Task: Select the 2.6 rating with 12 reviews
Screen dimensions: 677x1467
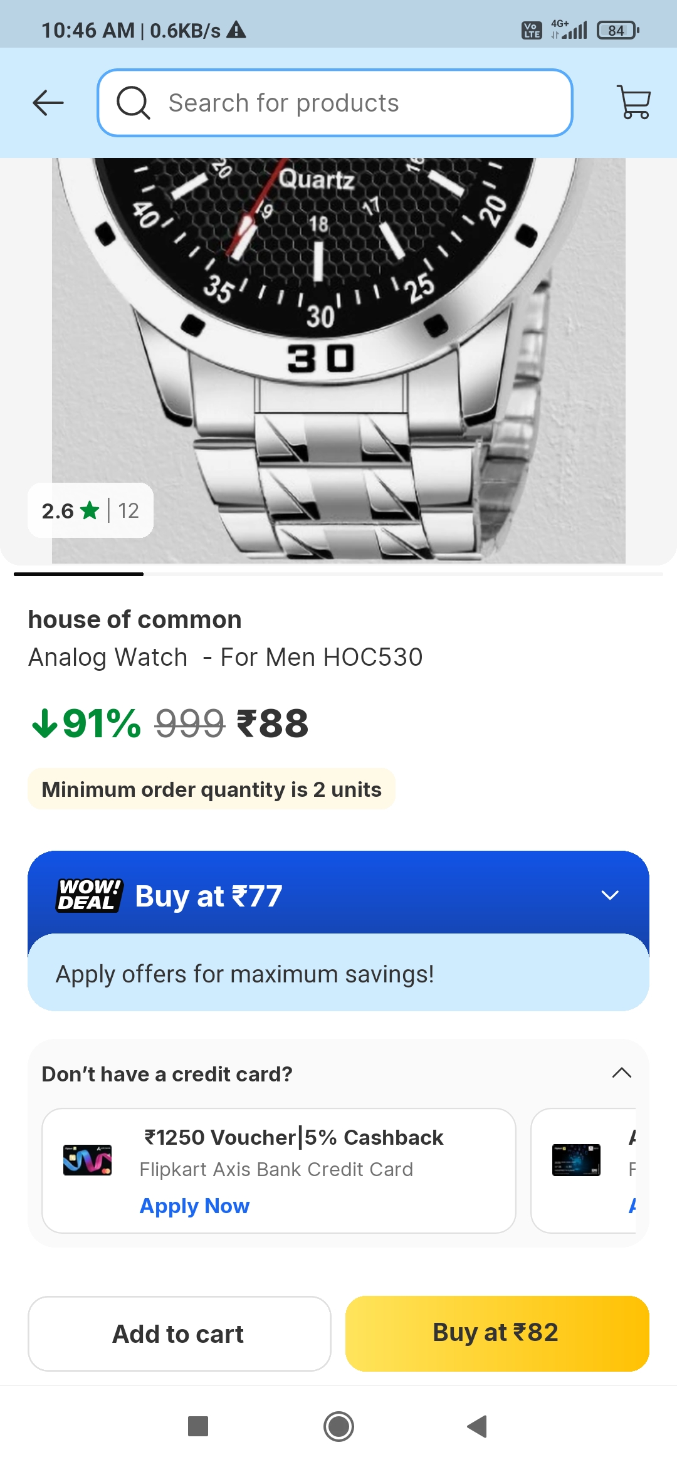Action: [x=89, y=511]
